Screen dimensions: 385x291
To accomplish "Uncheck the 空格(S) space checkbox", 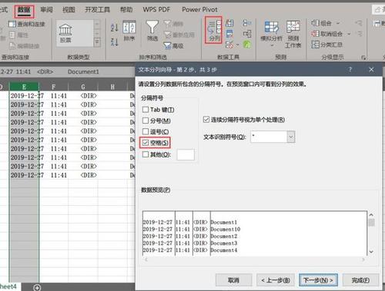I will (x=146, y=143).
